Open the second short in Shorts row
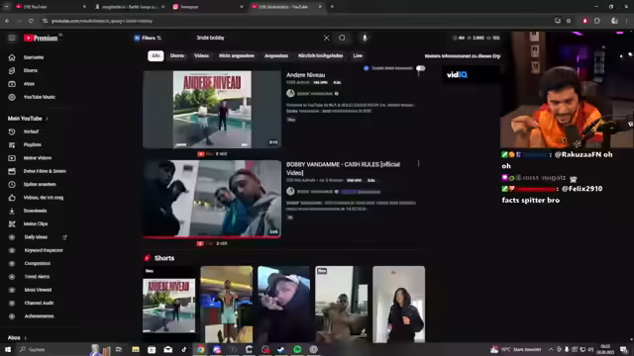 click(x=227, y=305)
